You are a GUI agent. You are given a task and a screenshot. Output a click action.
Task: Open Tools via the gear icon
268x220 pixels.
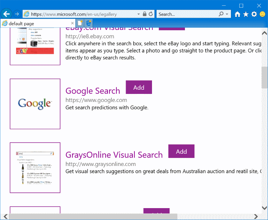[x=254, y=14]
